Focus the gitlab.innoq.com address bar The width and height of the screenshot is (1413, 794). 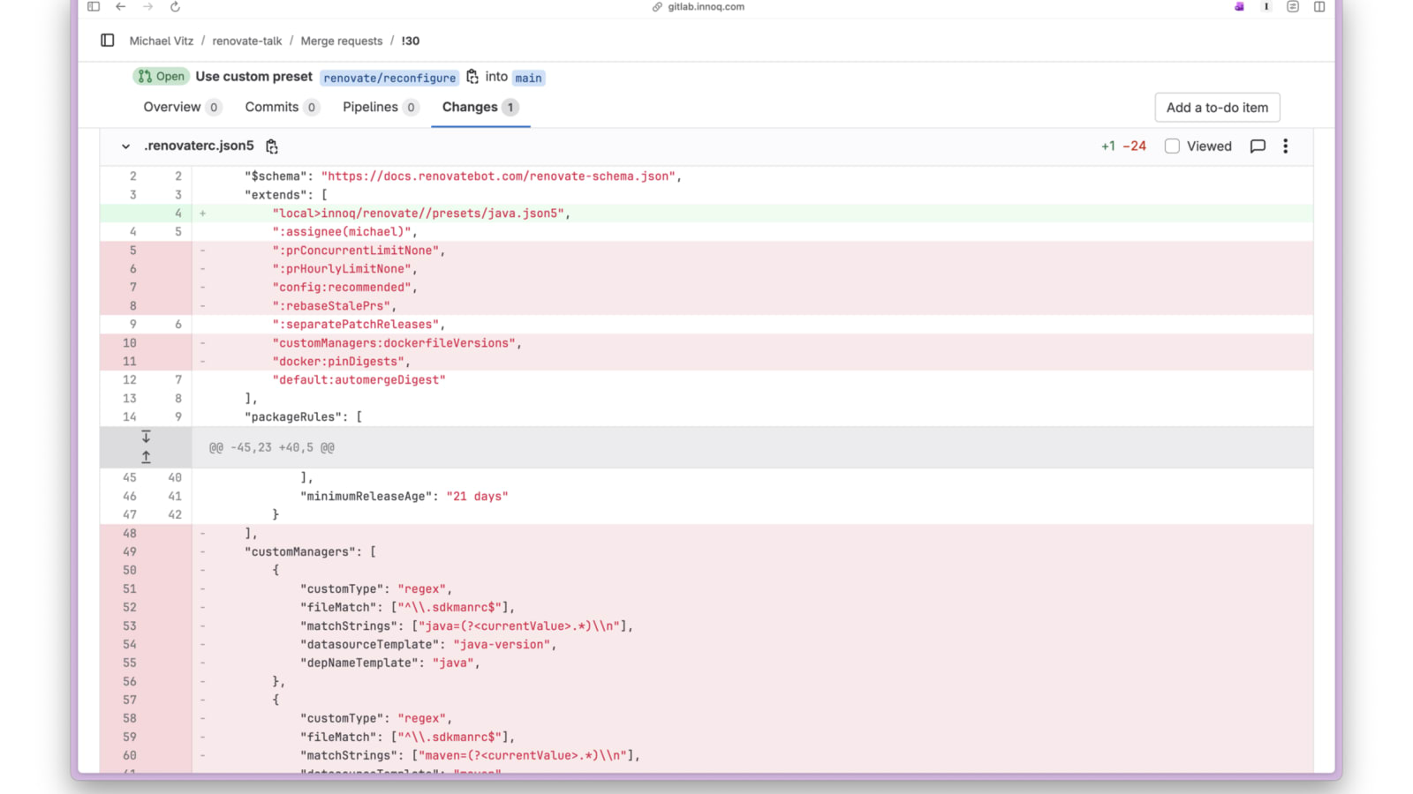[706, 7]
